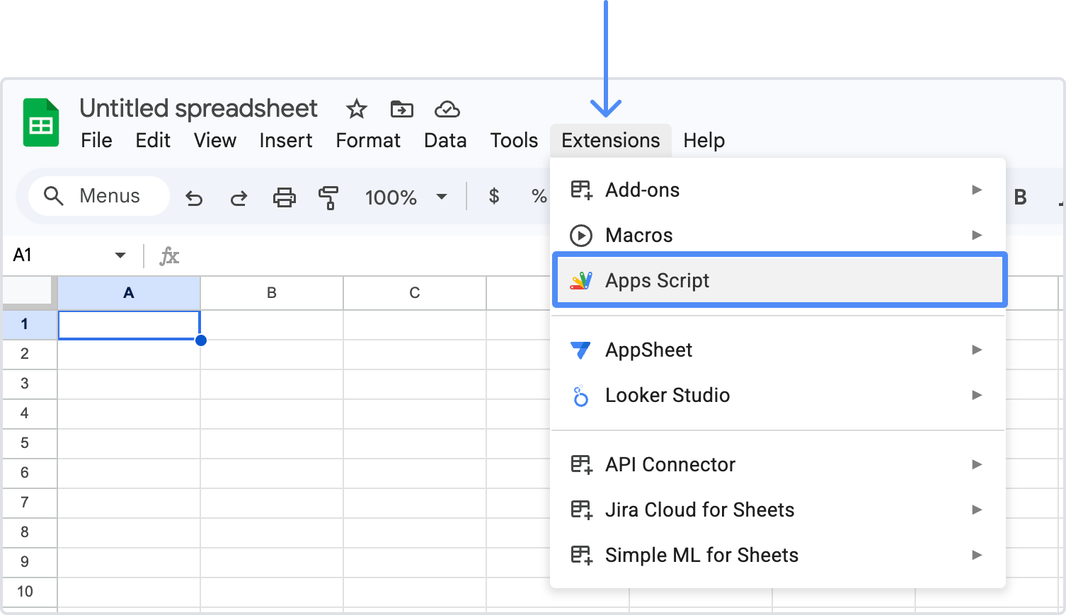1066x615 pixels.
Task: Click the Simple ML for Sheets icon
Action: pos(582,555)
